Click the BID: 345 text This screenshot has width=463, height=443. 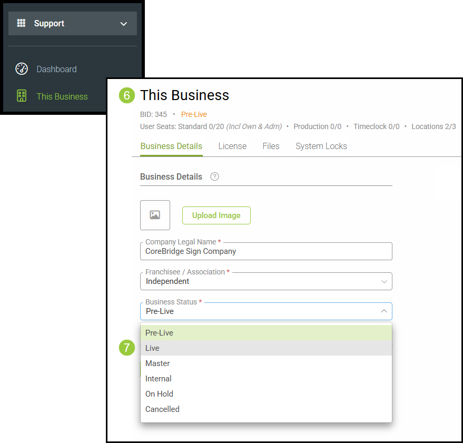[x=154, y=114]
